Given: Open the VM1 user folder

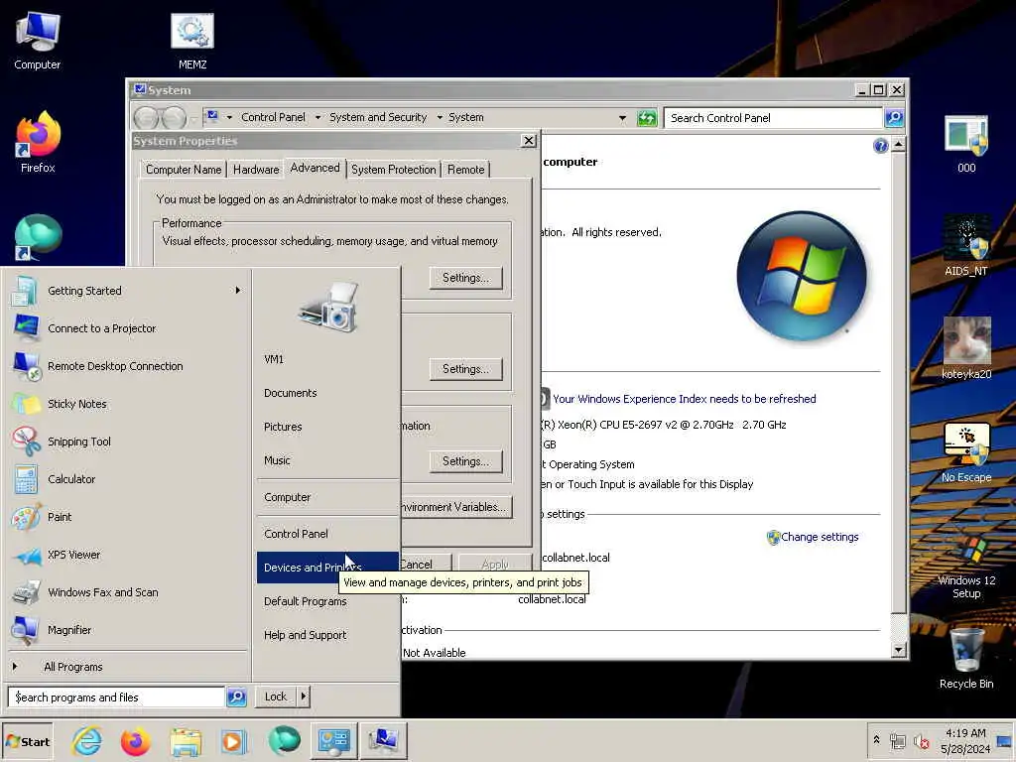Looking at the screenshot, I should click(327, 359).
